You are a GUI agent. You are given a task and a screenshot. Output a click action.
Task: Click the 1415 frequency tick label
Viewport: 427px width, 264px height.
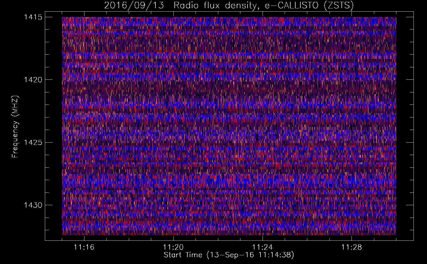click(x=33, y=17)
